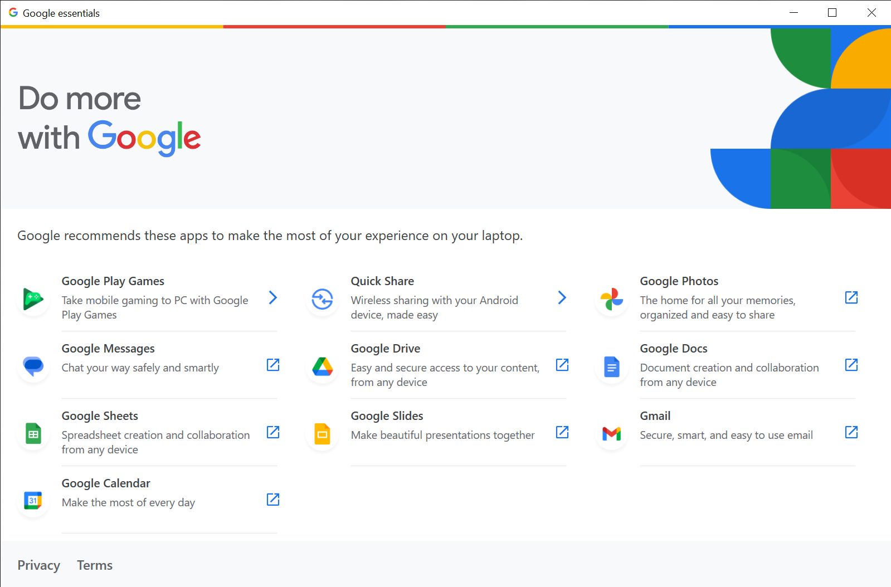Image resolution: width=891 pixels, height=587 pixels.
Task: Click 'Easy and secure access to your content' text
Action: [445, 375]
